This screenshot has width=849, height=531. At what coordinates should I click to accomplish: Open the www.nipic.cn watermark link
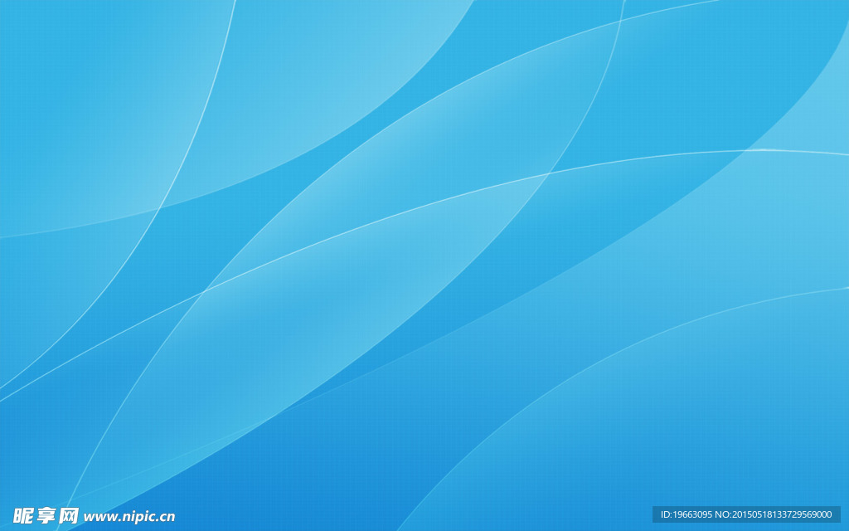[129, 516]
